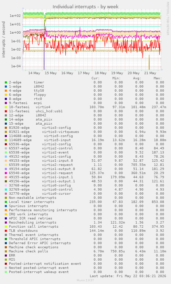Click the orange swatch for 4-edge ttyS0

pyautogui.click(x=6, y=91)
